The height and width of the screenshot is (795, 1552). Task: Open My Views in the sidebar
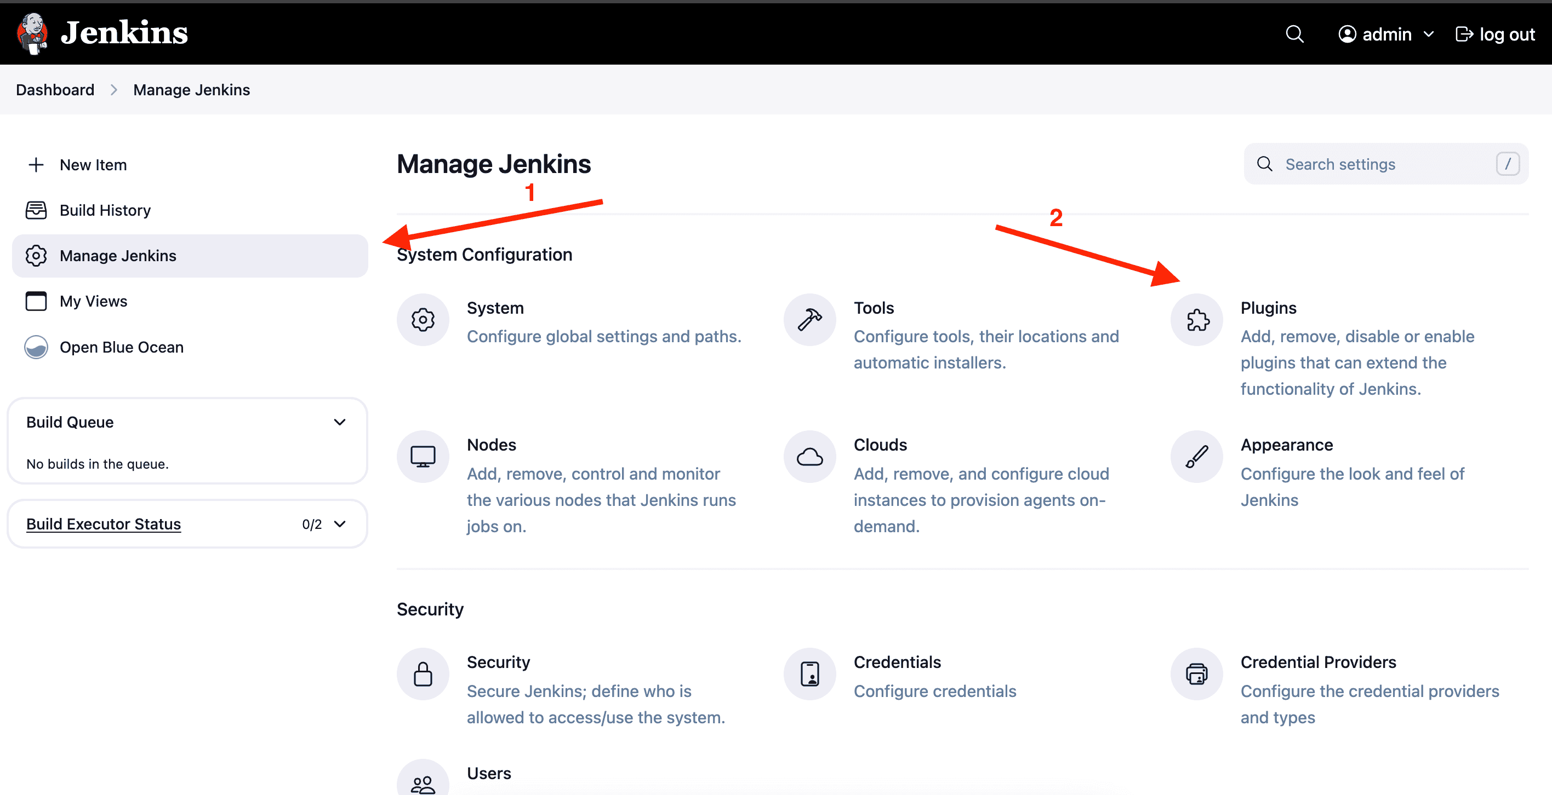tap(190, 301)
